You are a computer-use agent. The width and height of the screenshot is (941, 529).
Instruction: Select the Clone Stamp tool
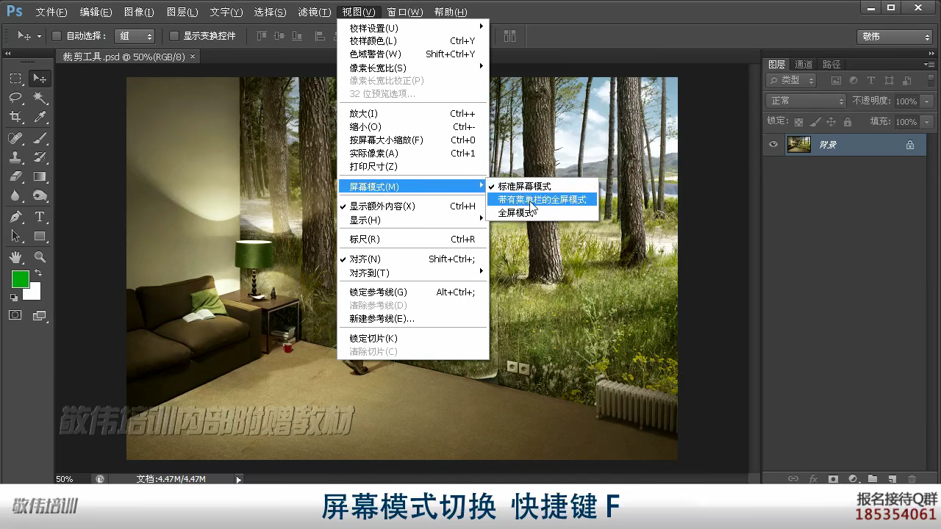point(15,157)
